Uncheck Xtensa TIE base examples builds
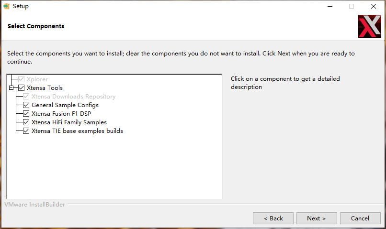Screen dimensions: 386x229 pos(26,131)
